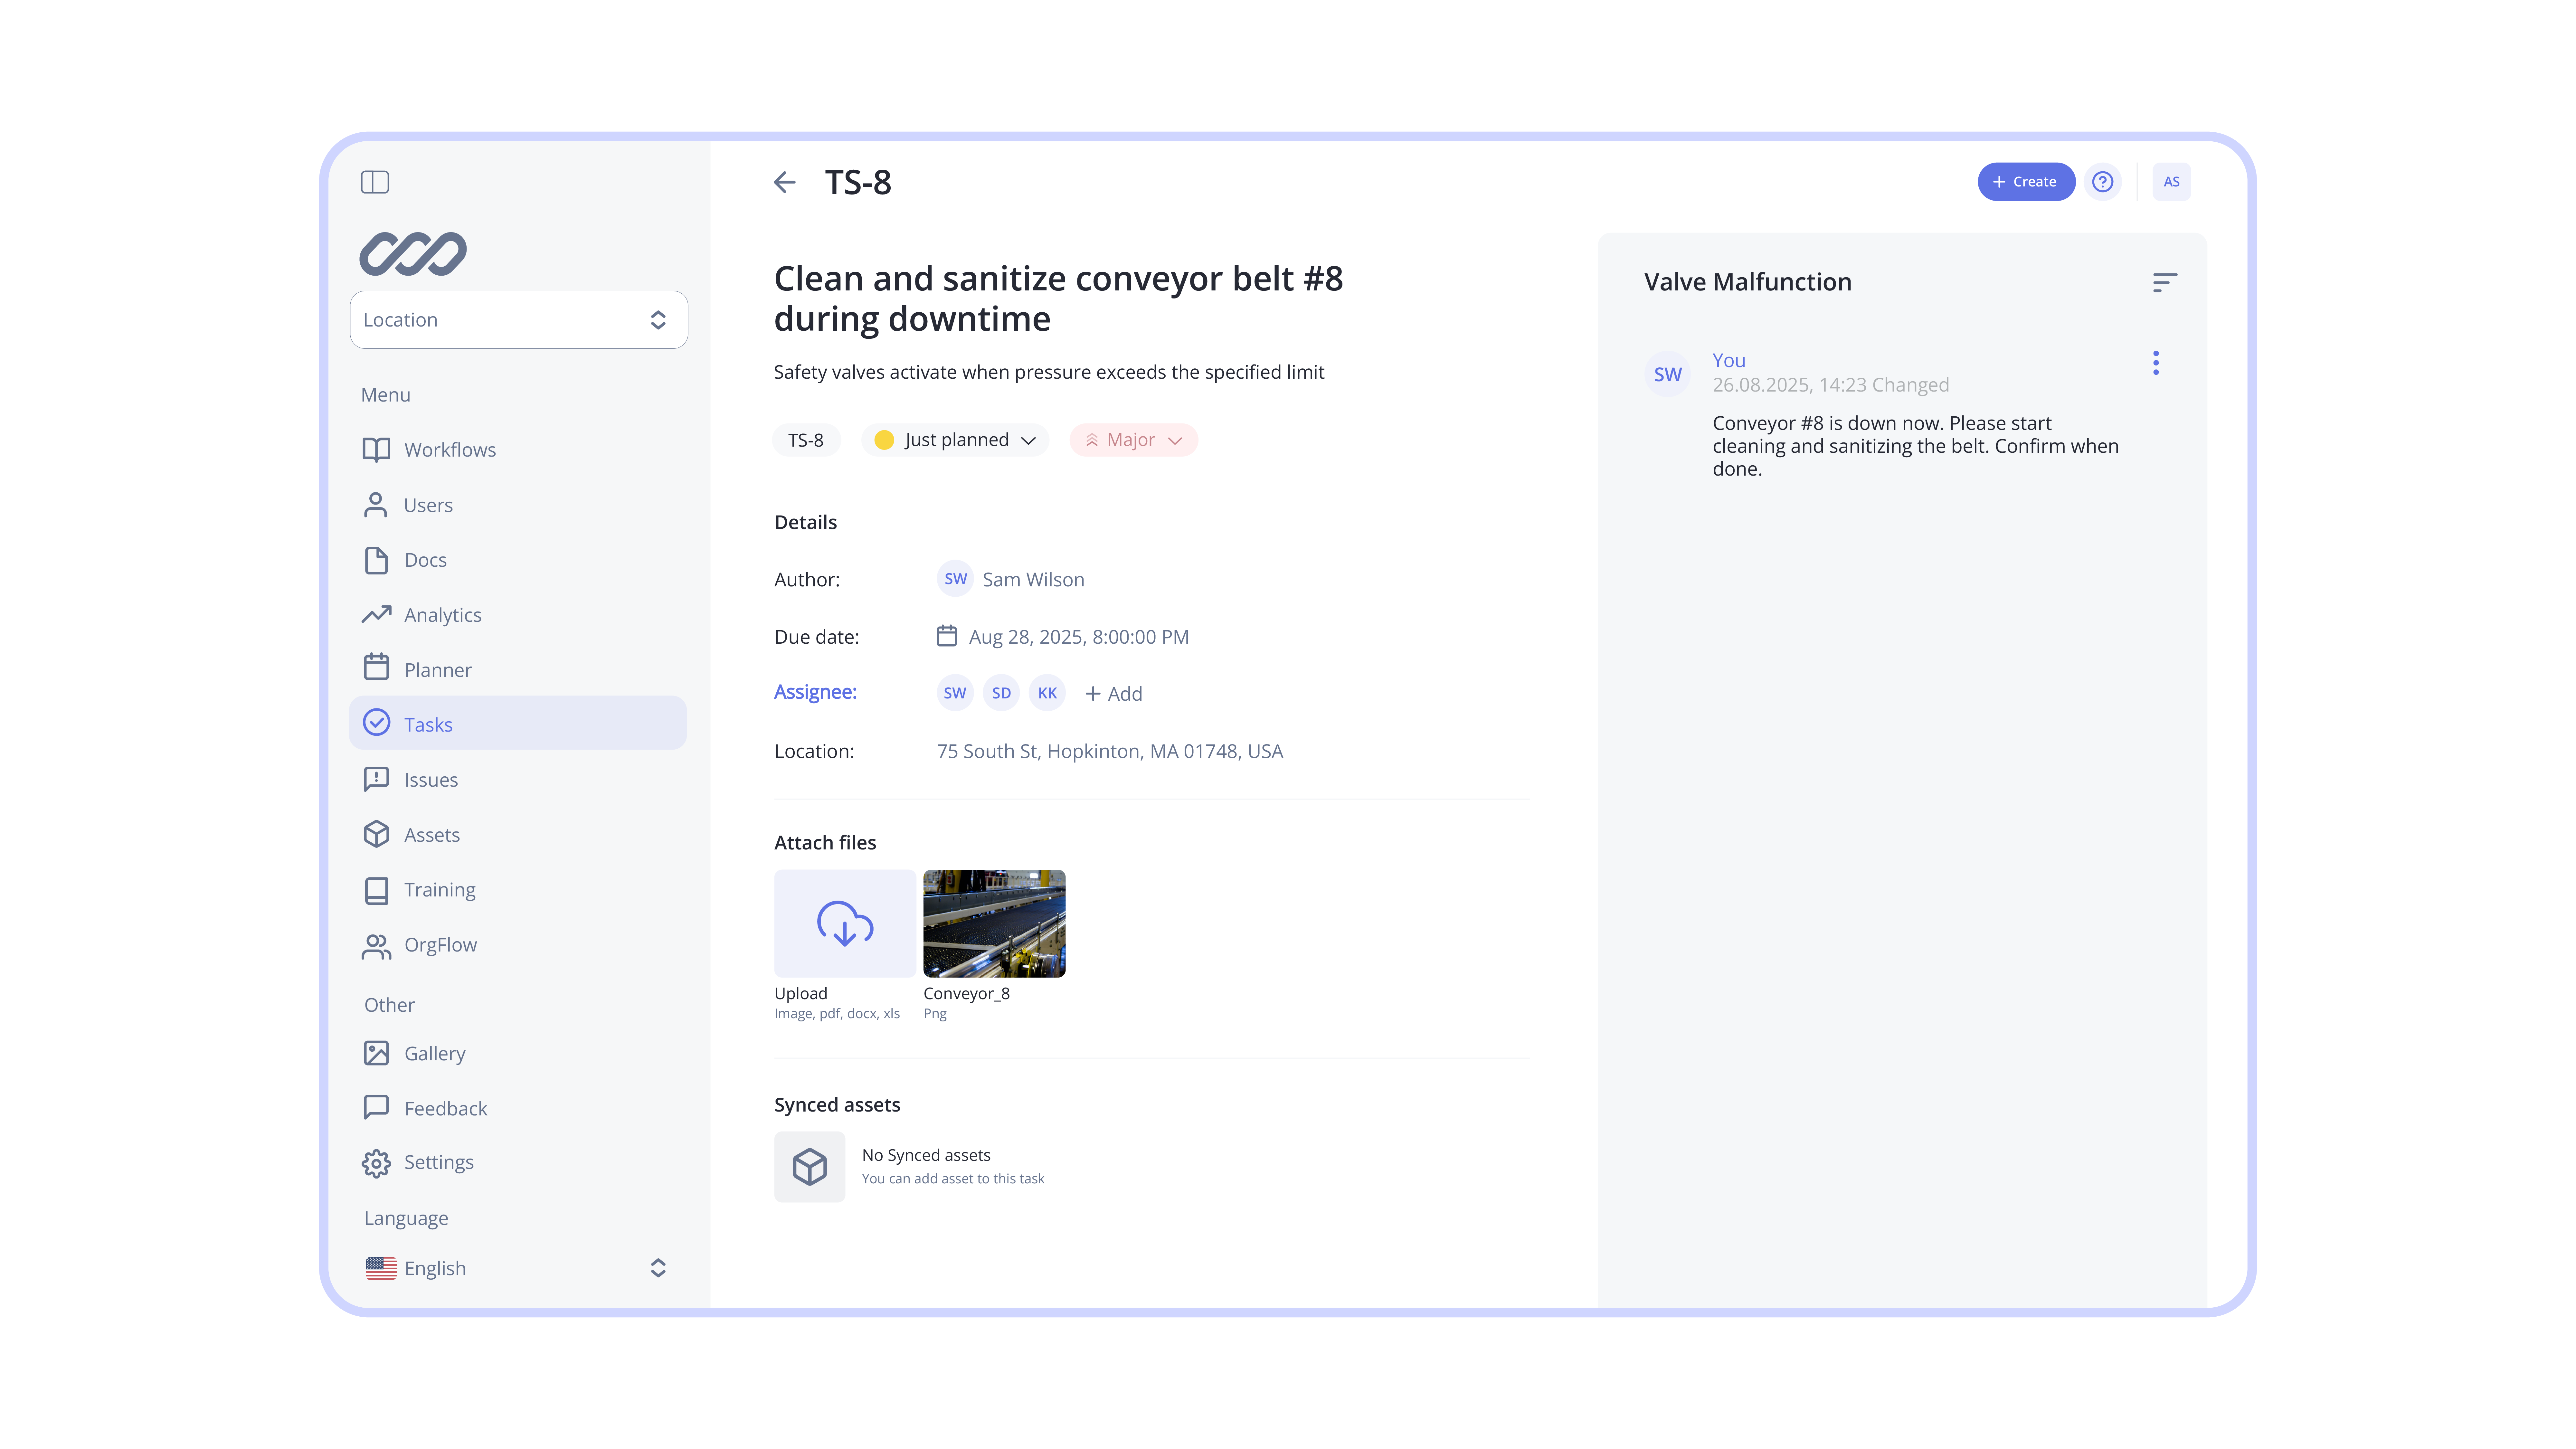The image size is (2576, 1449).
Task: Select the KK assignee avatar
Action: pyautogui.click(x=1047, y=693)
